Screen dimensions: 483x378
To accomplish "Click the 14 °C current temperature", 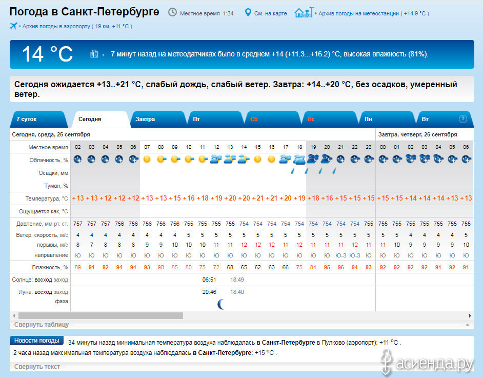I will [47, 54].
